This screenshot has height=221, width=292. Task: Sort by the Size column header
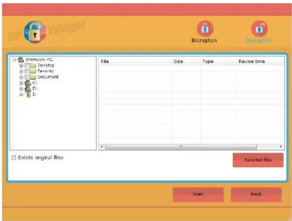tap(186, 61)
